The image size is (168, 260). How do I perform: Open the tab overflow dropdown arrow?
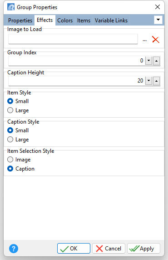158,20
